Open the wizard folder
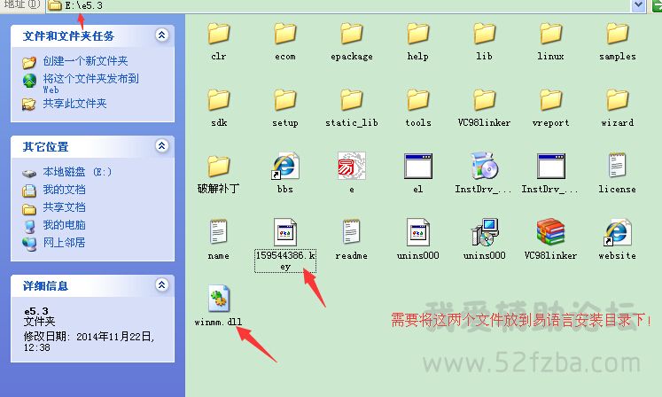Image resolution: width=662 pixels, height=397 pixels. coord(618,100)
